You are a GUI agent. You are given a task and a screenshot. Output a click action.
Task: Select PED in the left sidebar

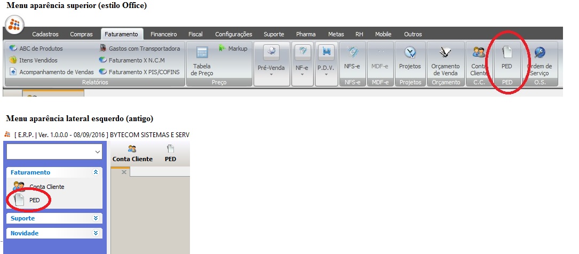pyautogui.click(x=34, y=200)
